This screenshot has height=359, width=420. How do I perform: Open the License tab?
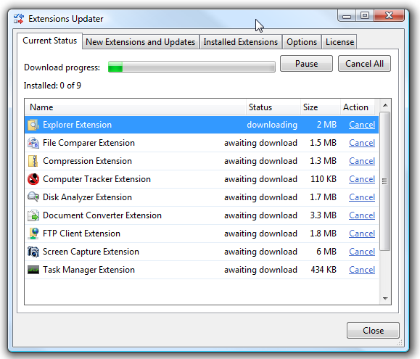(339, 42)
